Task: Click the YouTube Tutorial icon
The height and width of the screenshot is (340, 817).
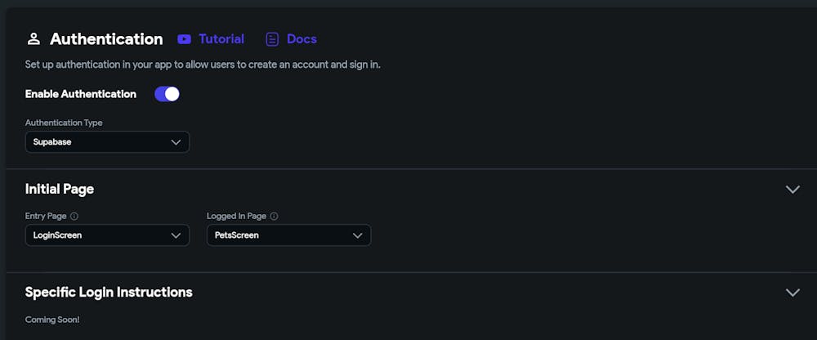Action: [x=184, y=38]
